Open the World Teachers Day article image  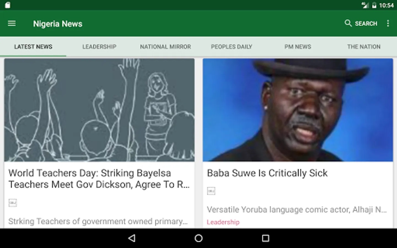click(99, 110)
